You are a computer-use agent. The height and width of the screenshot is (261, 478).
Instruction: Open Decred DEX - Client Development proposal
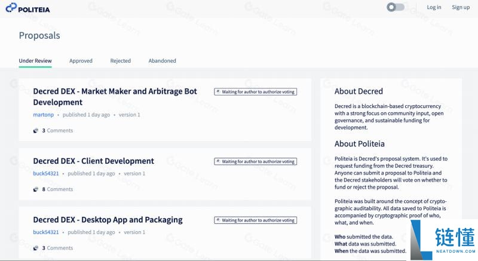click(x=94, y=161)
